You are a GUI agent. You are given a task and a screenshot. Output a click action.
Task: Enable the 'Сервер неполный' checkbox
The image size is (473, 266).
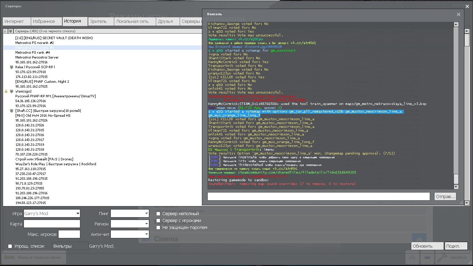(158, 214)
